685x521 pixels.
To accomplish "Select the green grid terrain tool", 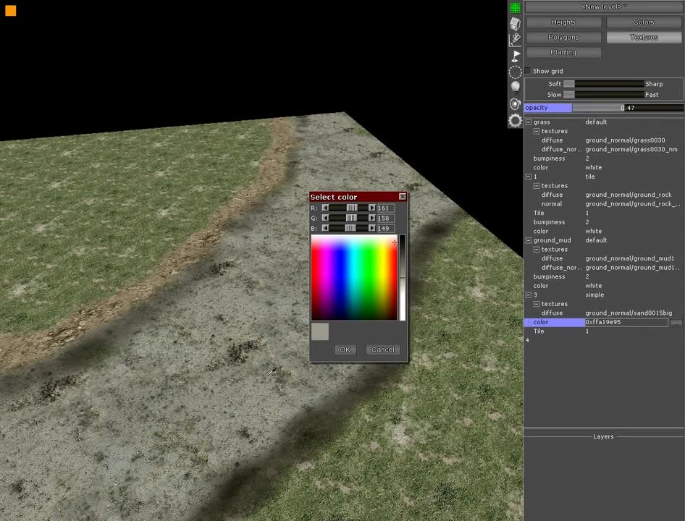I will tap(514, 7).
